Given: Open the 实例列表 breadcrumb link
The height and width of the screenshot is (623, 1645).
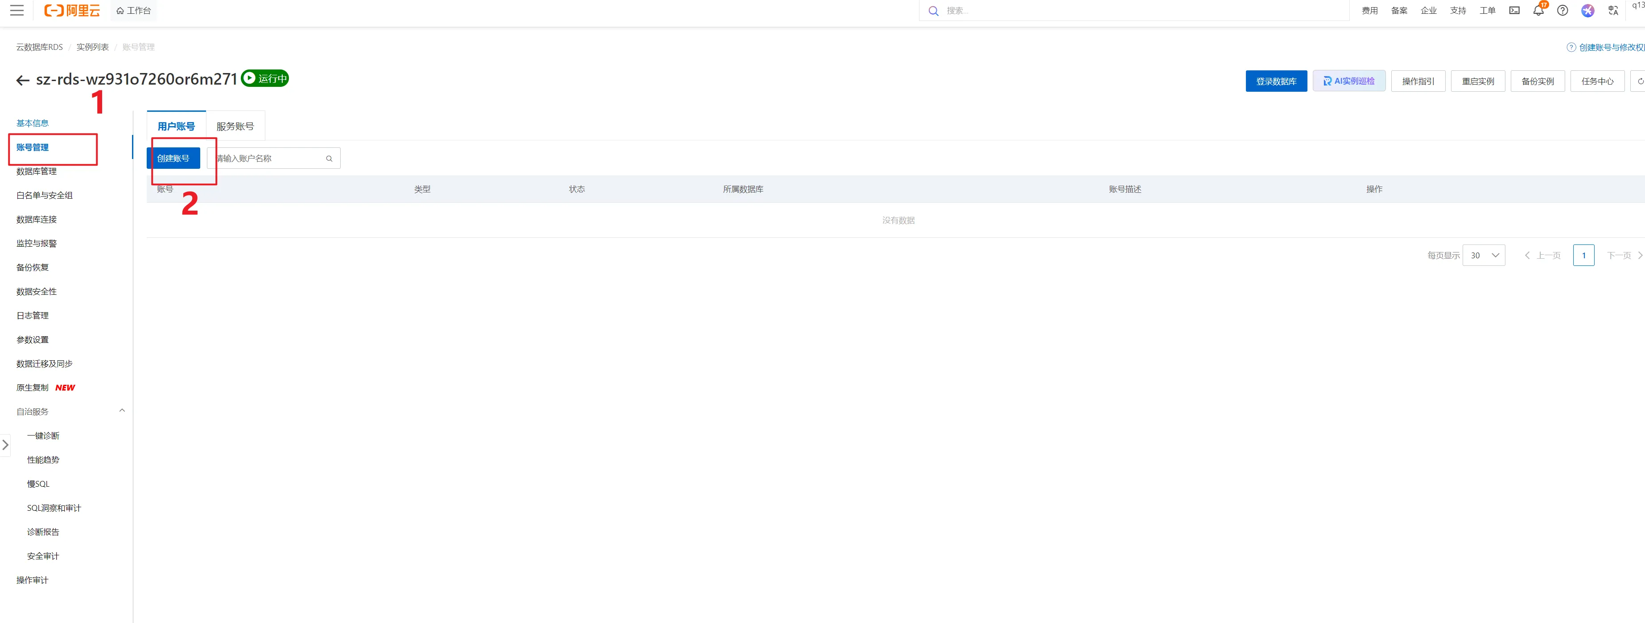Looking at the screenshot, I should [x=93, y=47].
